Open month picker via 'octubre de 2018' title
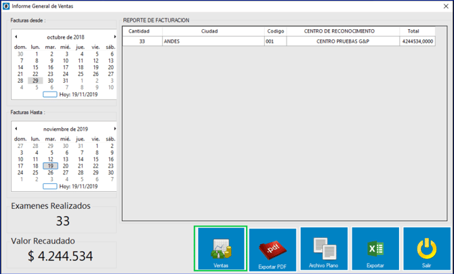The width and height of the screenshot is (454, 274). [66, 37]
